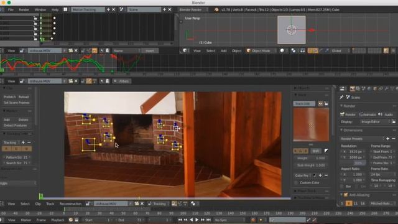This screenshot has height=224, width=398.
Task: Add new screen layout with plus icon
Action: point(108,10)
